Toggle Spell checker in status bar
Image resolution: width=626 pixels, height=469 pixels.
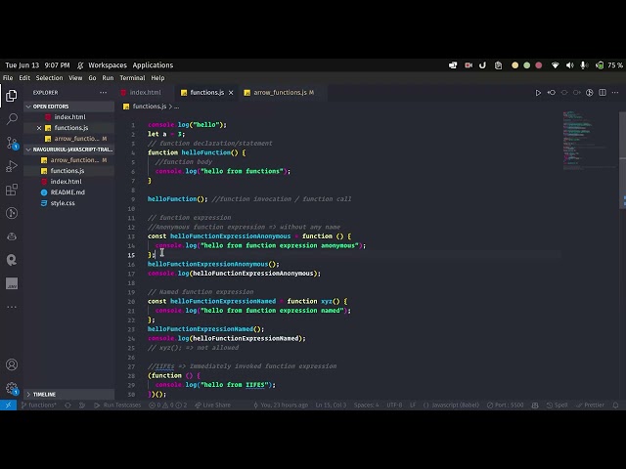557,405
